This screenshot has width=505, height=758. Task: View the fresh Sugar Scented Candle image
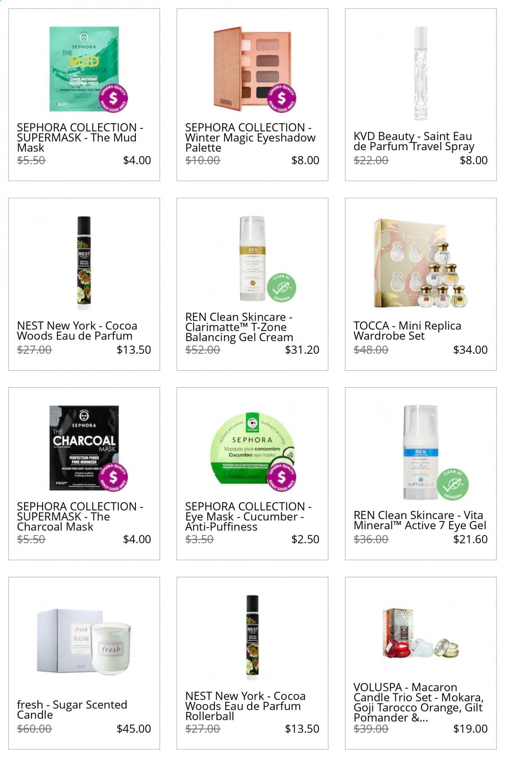click(x=84, y=642)
